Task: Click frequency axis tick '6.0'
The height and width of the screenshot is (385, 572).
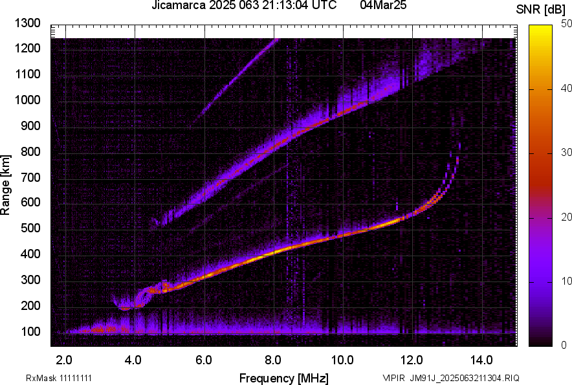Action: tap(204, 360)
